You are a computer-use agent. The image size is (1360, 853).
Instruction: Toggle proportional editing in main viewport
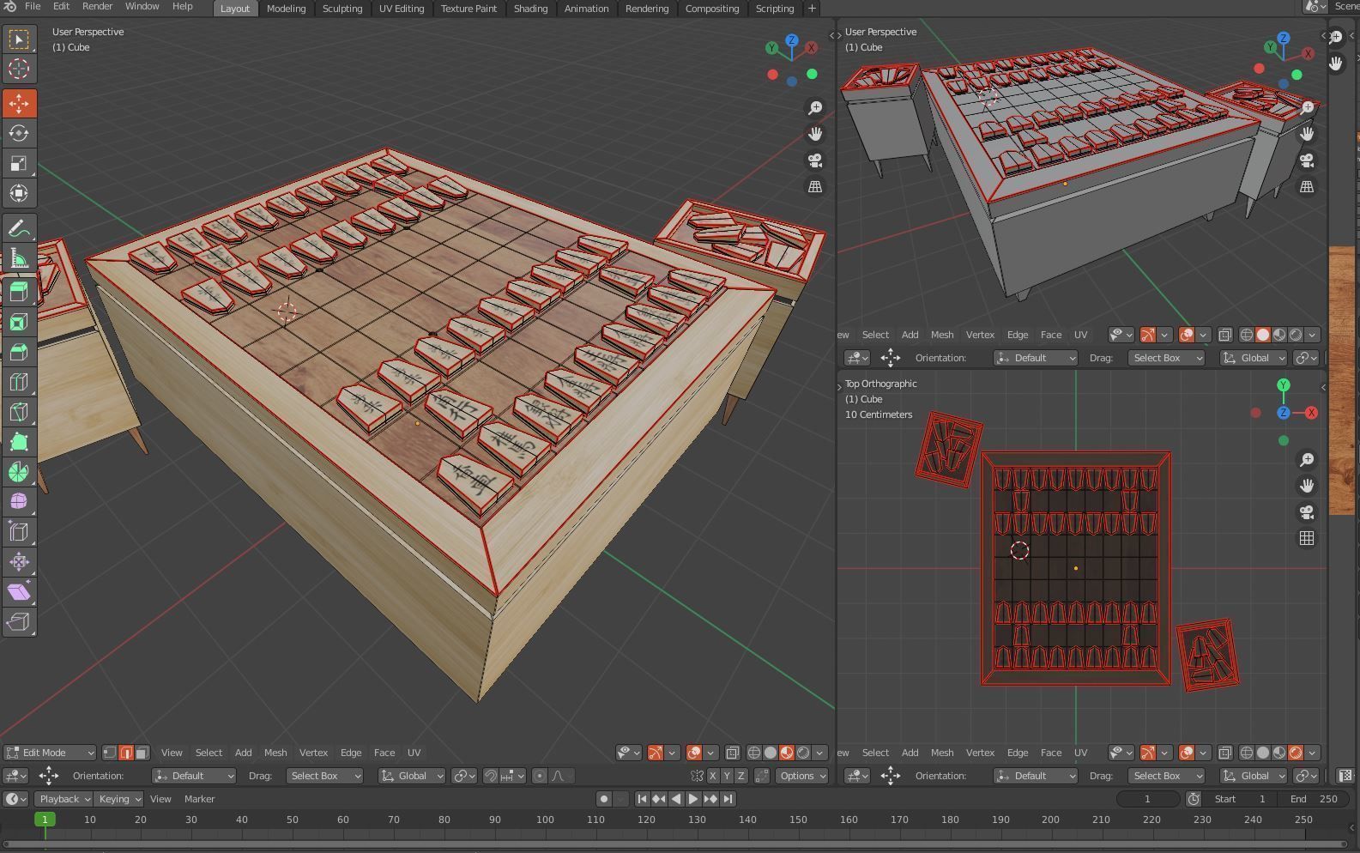click(539, 776)
